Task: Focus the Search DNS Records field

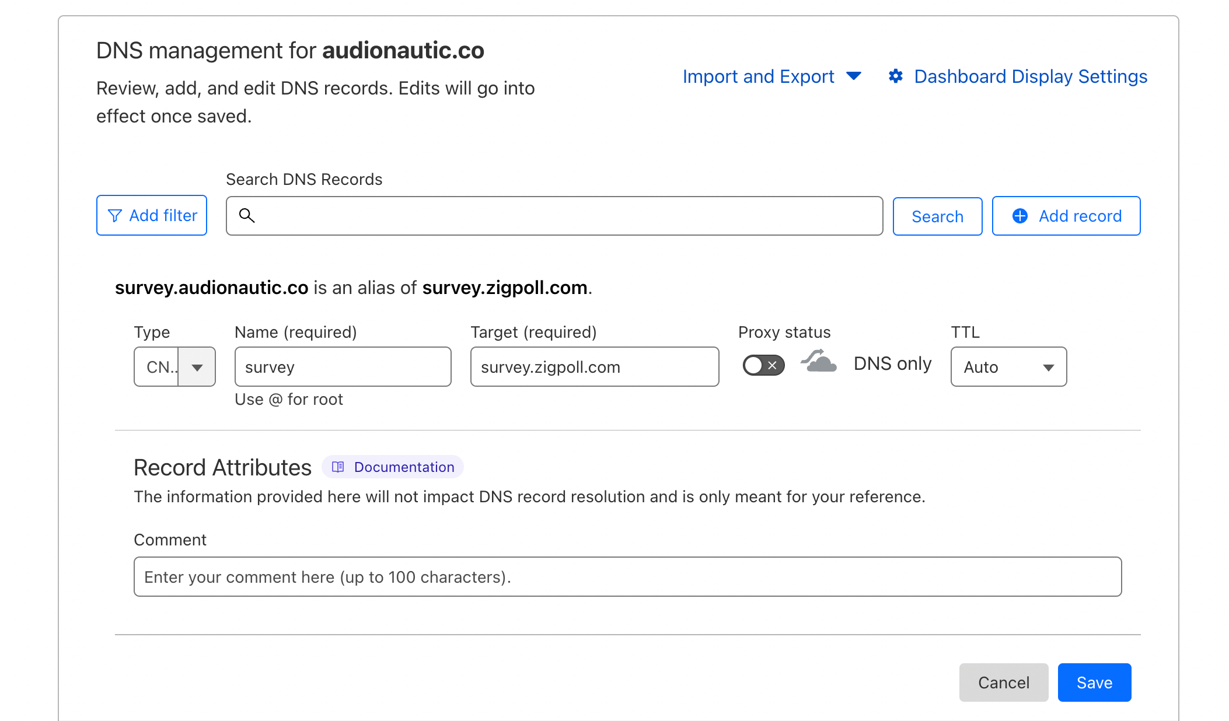Action: (x=554, y=216)
